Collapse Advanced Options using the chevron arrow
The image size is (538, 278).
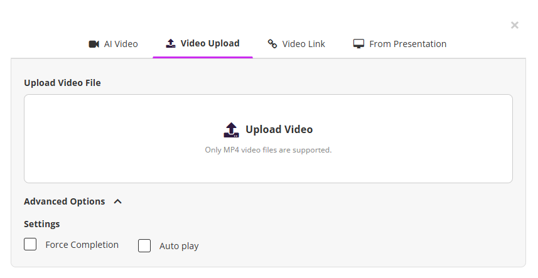coord(118,201)
